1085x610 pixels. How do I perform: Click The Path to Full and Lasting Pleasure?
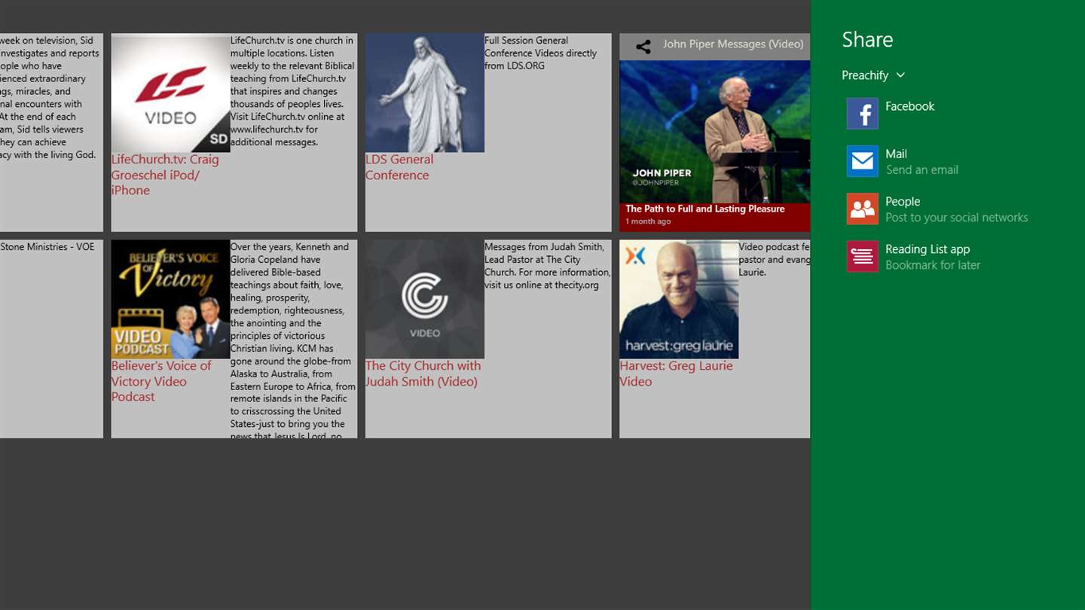(705, 209)
